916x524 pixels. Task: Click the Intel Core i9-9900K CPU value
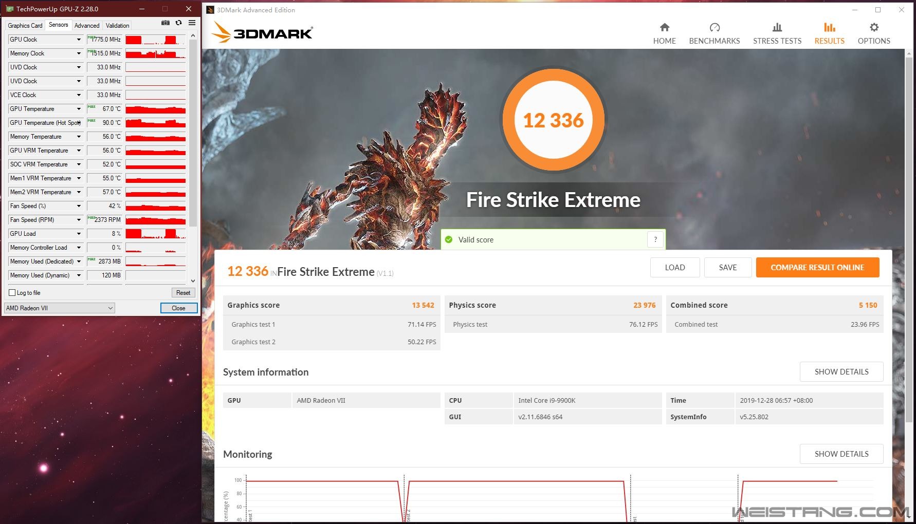click(x=546, y=401)
